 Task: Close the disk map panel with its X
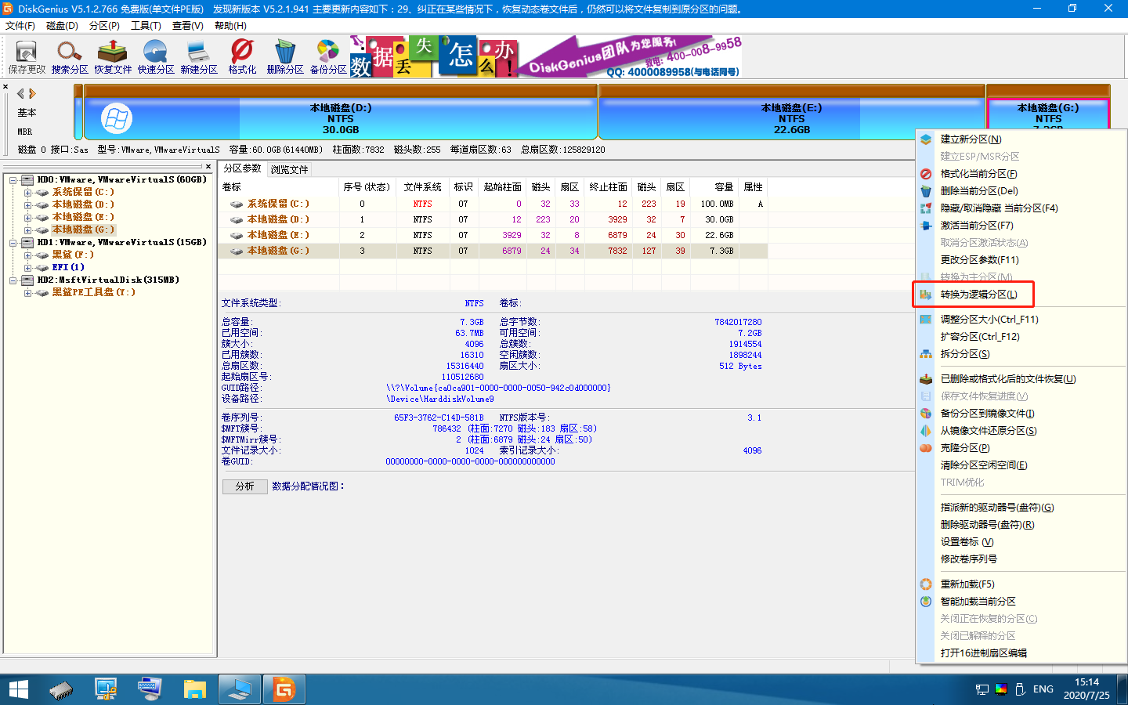(5, 87)
